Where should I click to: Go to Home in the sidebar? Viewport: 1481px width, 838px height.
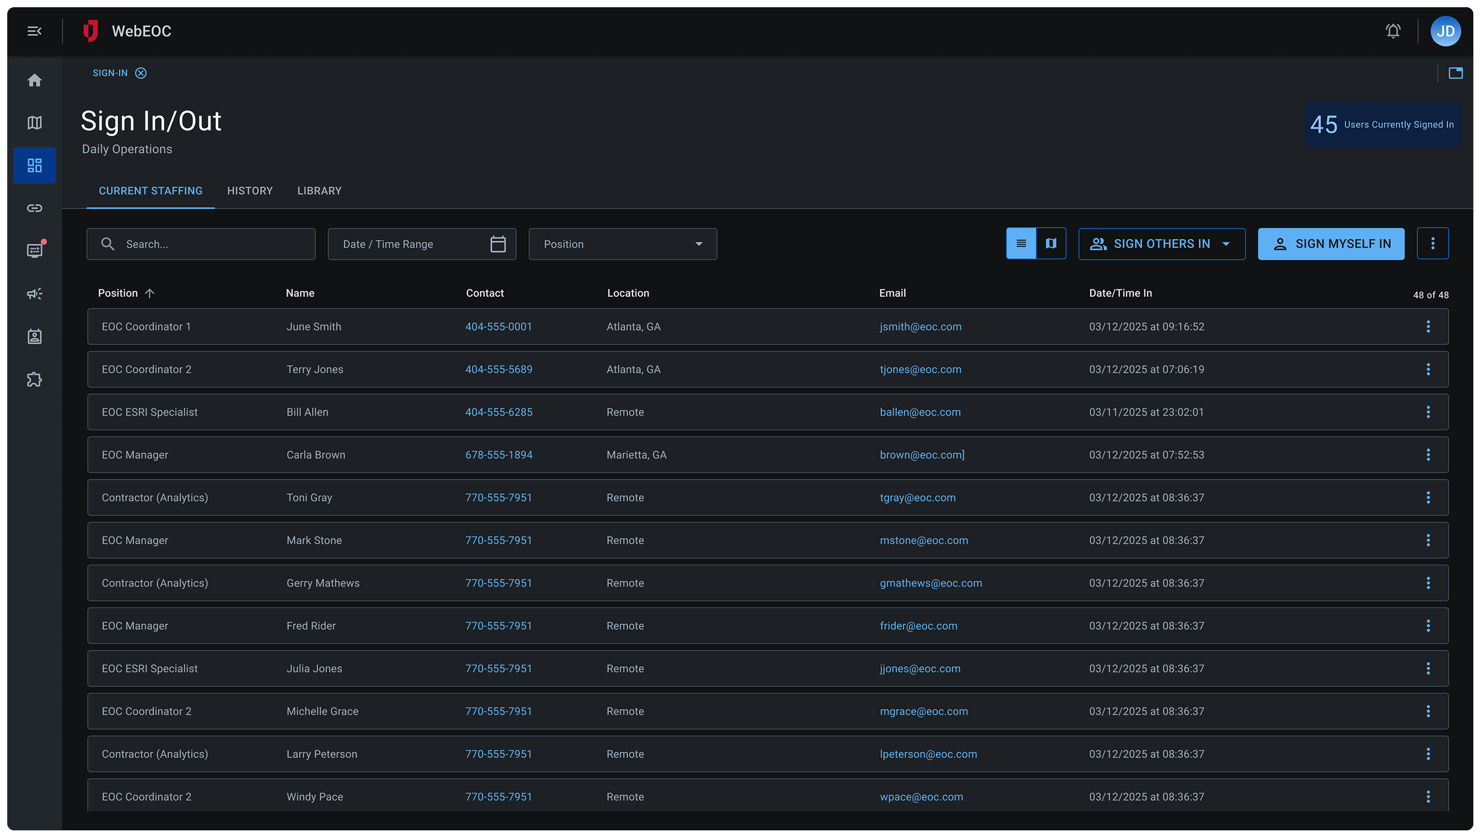35,80
